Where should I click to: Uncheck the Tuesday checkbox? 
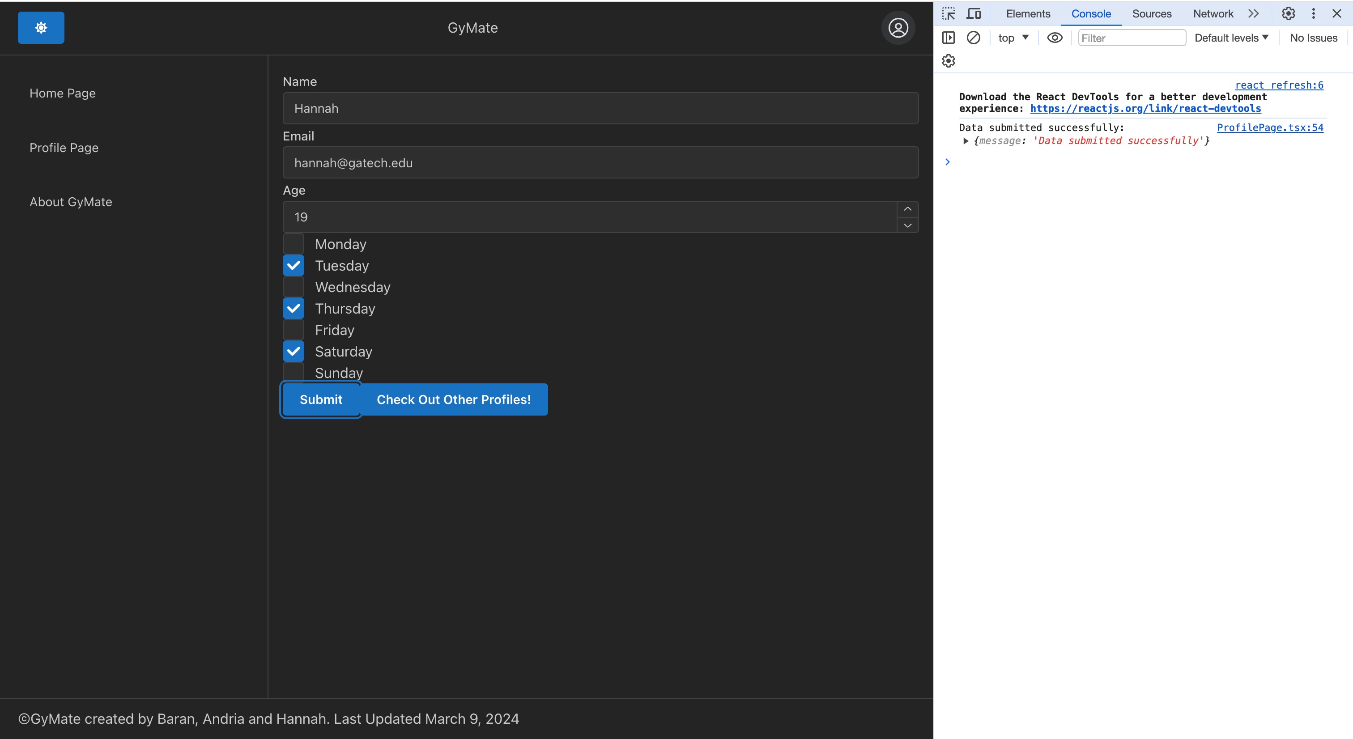tap(294, 266)
